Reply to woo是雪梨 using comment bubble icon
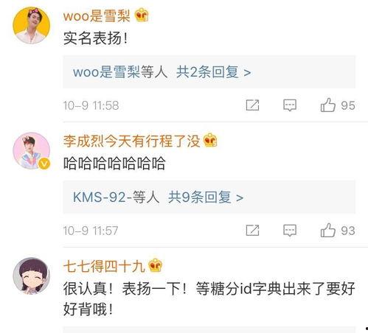The width and height of the screenshot is (368, 333). (x=290, y=105)
